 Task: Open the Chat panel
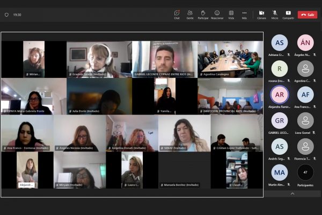pos(177,14)
